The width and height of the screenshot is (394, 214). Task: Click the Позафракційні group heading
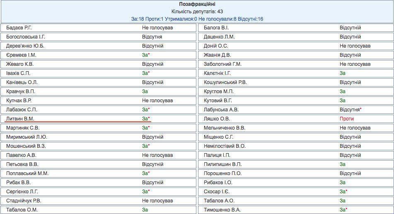pos(197,4)
